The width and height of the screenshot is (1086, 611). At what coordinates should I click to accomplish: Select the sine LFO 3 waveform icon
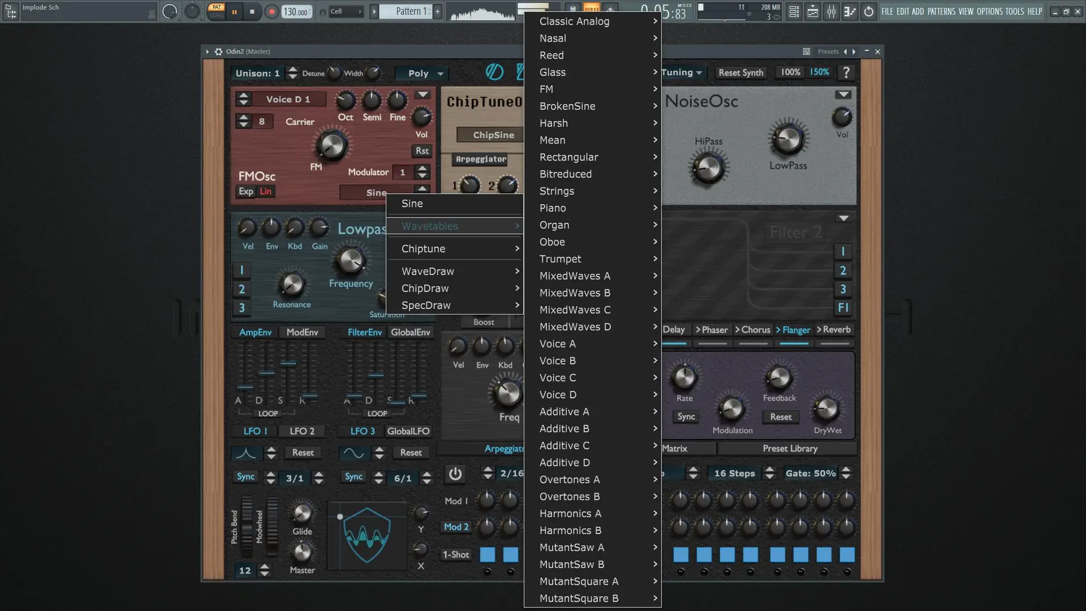(354, 453)
